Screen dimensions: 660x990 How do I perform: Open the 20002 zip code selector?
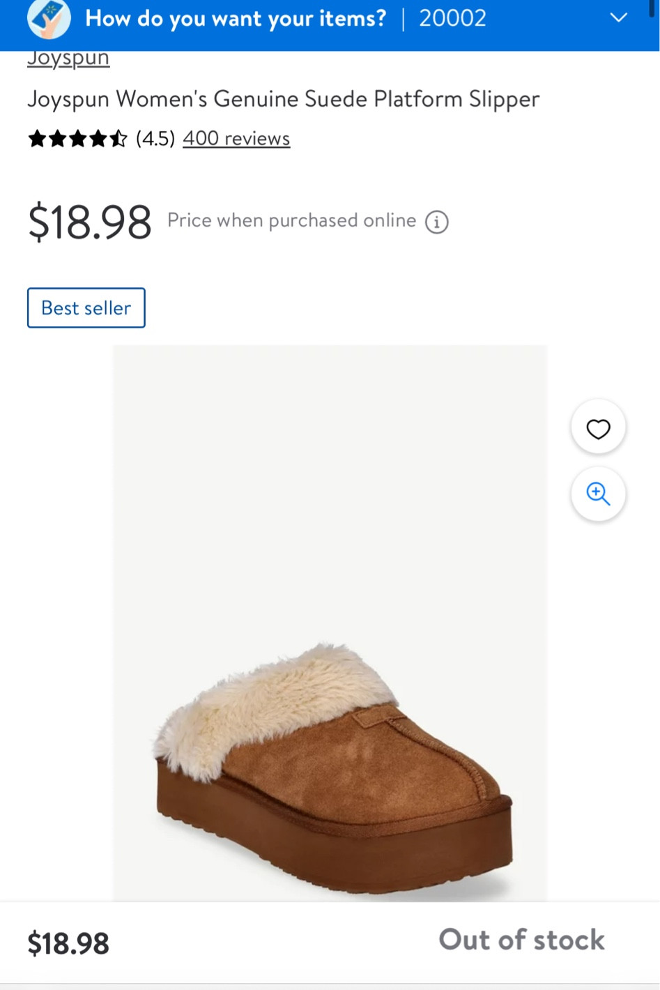point(452,18)
